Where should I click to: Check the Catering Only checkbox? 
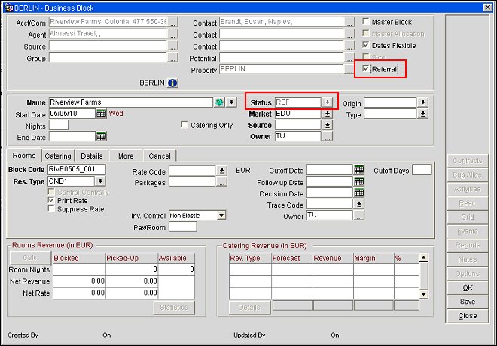[x=185, y=125]
